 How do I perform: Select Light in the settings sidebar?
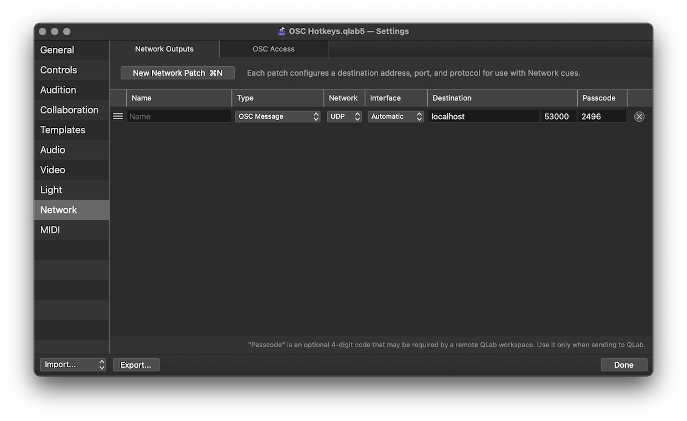click(x=52, y=190)
